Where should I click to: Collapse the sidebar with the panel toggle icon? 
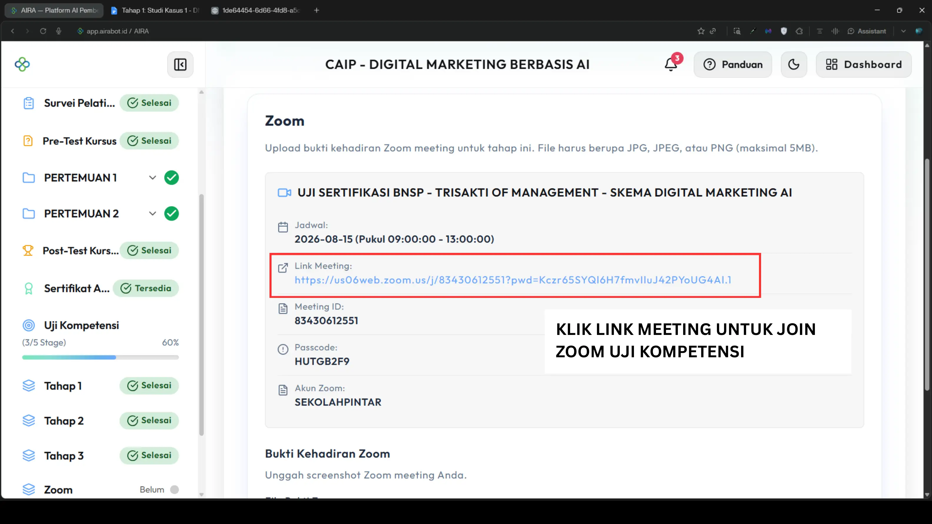tap(180, 64)
